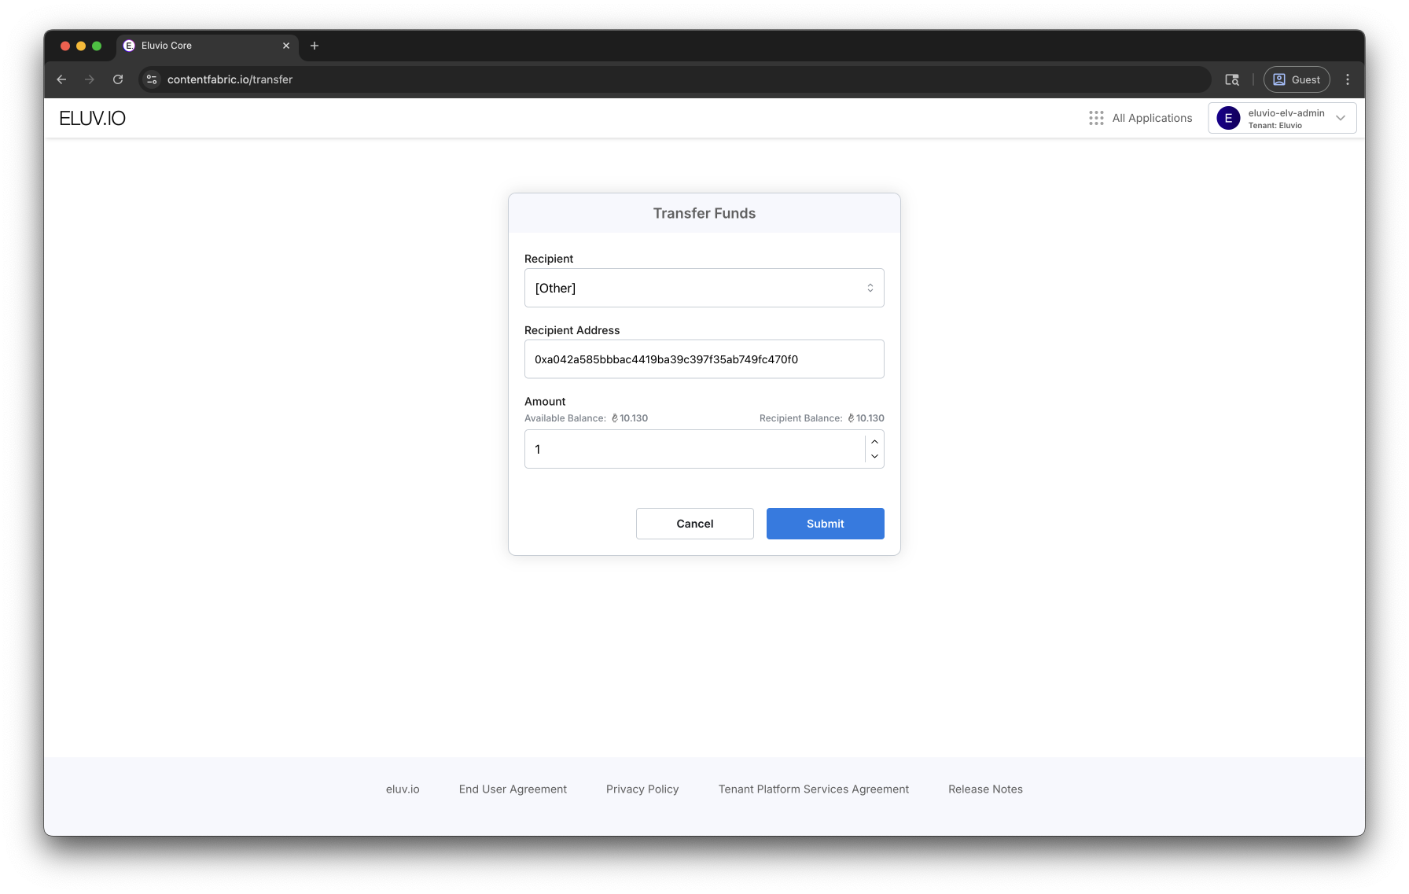Click the purple E user avatar
1409x894 pixels.
1228,118
